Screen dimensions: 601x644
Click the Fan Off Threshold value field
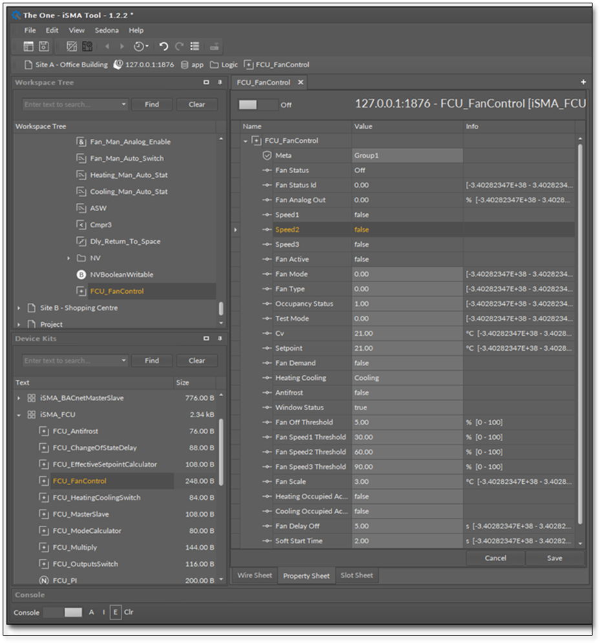[x=407, y=422]
